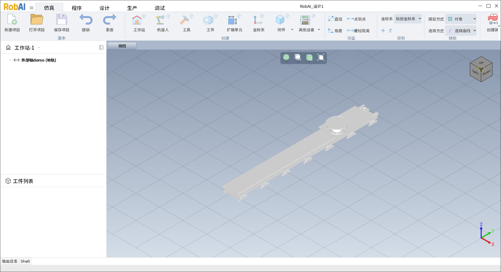Open the 附件 dropdown arrow
Viewport: 501px width, 272px height.
292,30
